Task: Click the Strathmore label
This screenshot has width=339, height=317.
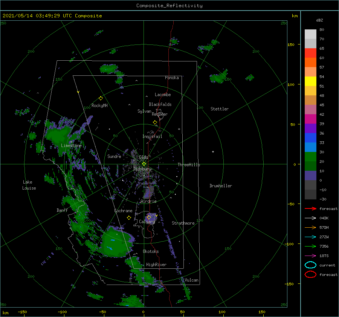Action: (183, 223)
